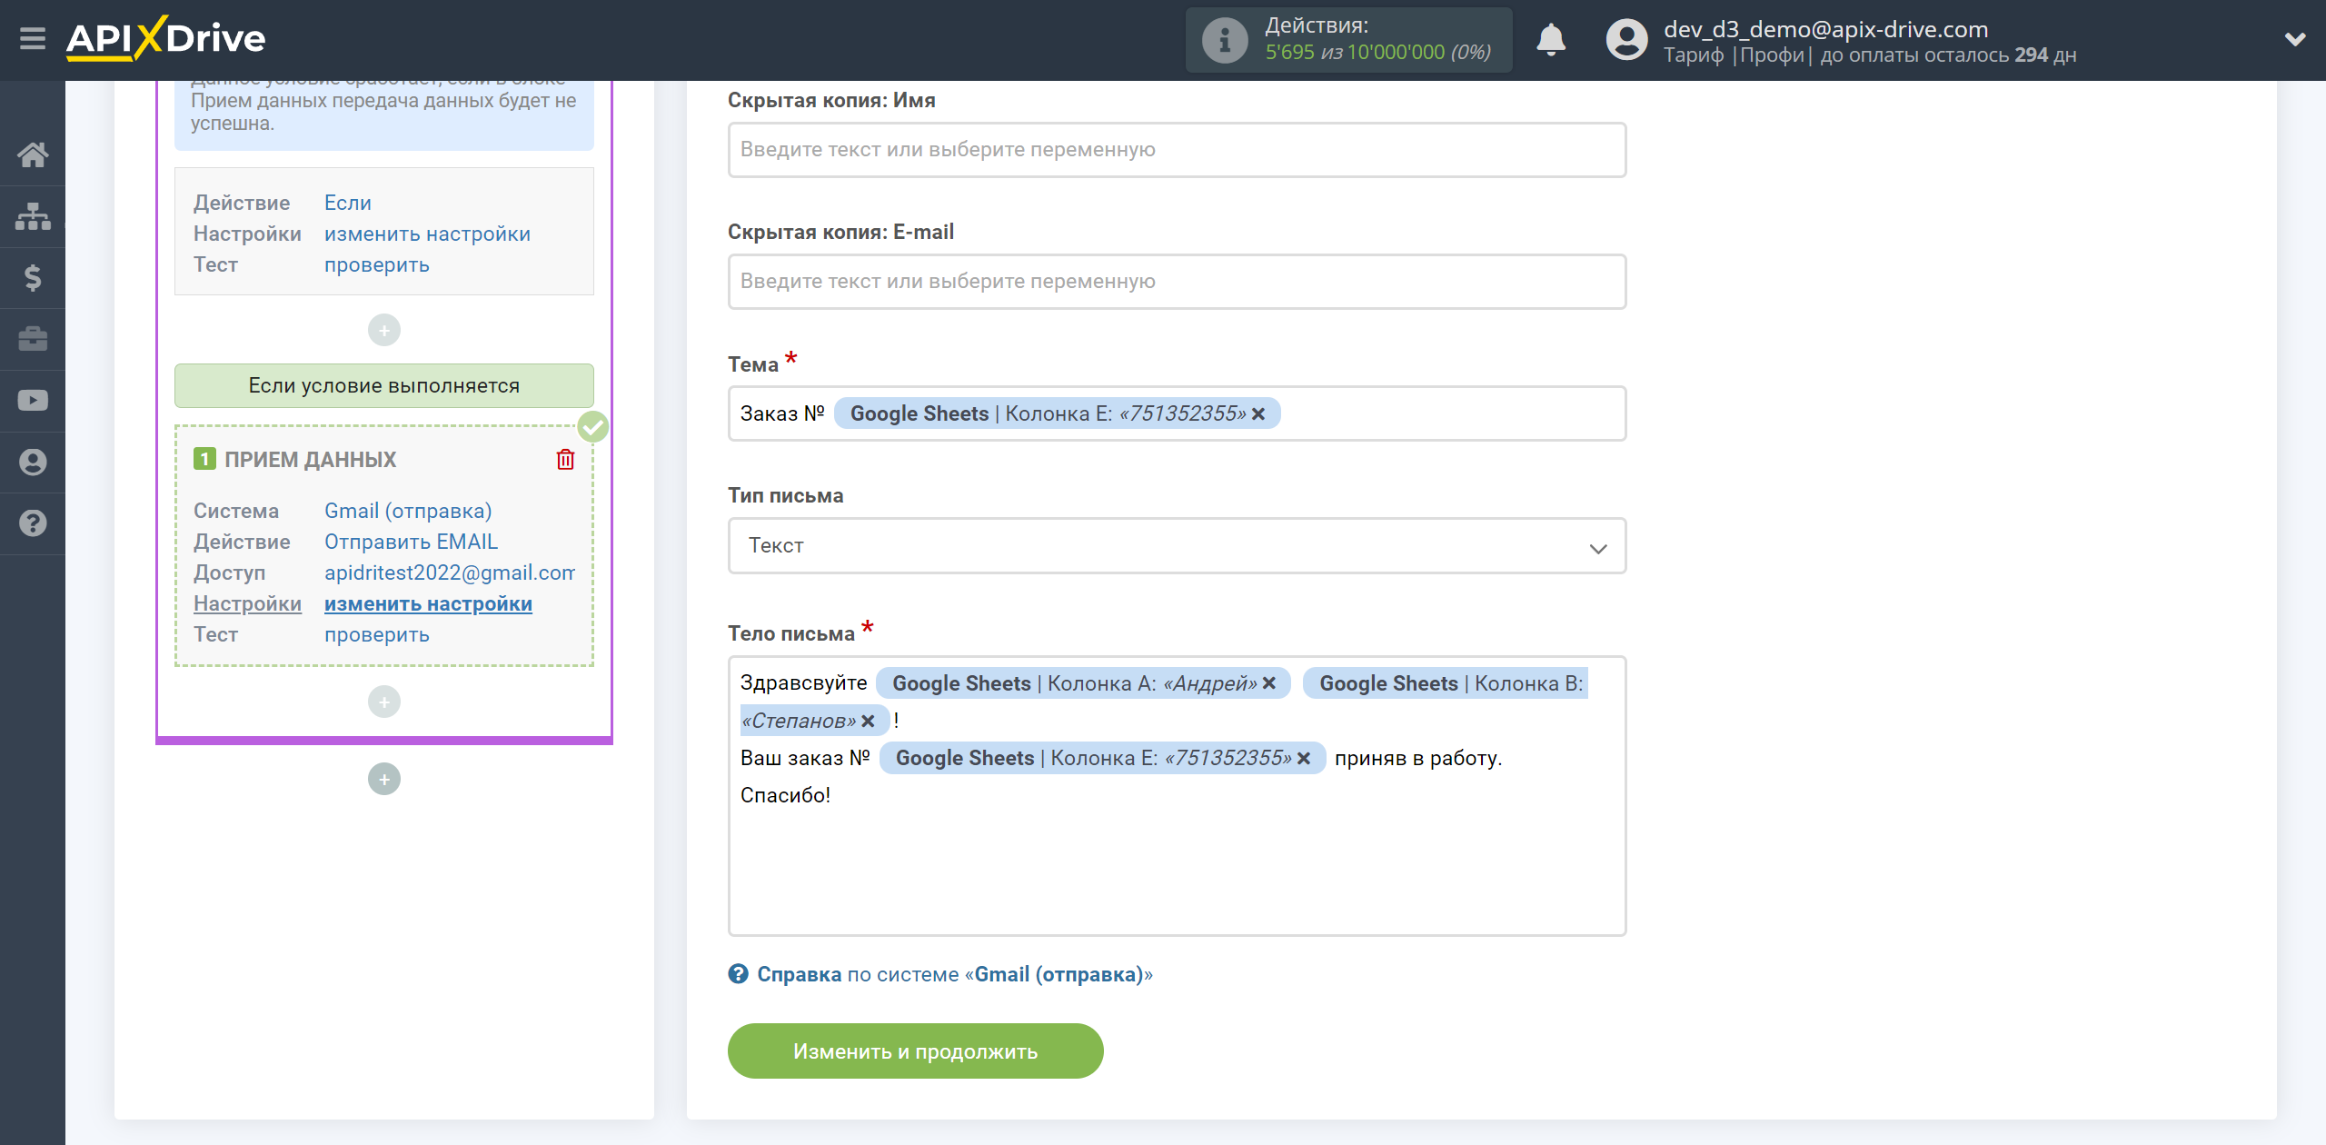The height and width of the screenshot is (1145, 2326).
Task: Click the ApiX-Drive logo
Action: [x=166, y=39]
